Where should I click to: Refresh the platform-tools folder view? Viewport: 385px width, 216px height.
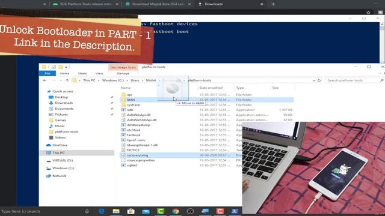coord(319,80)
